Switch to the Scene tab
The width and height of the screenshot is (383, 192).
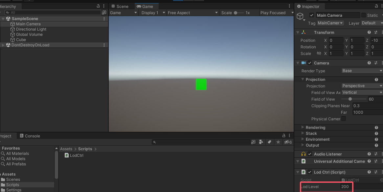tap(120, 6)
